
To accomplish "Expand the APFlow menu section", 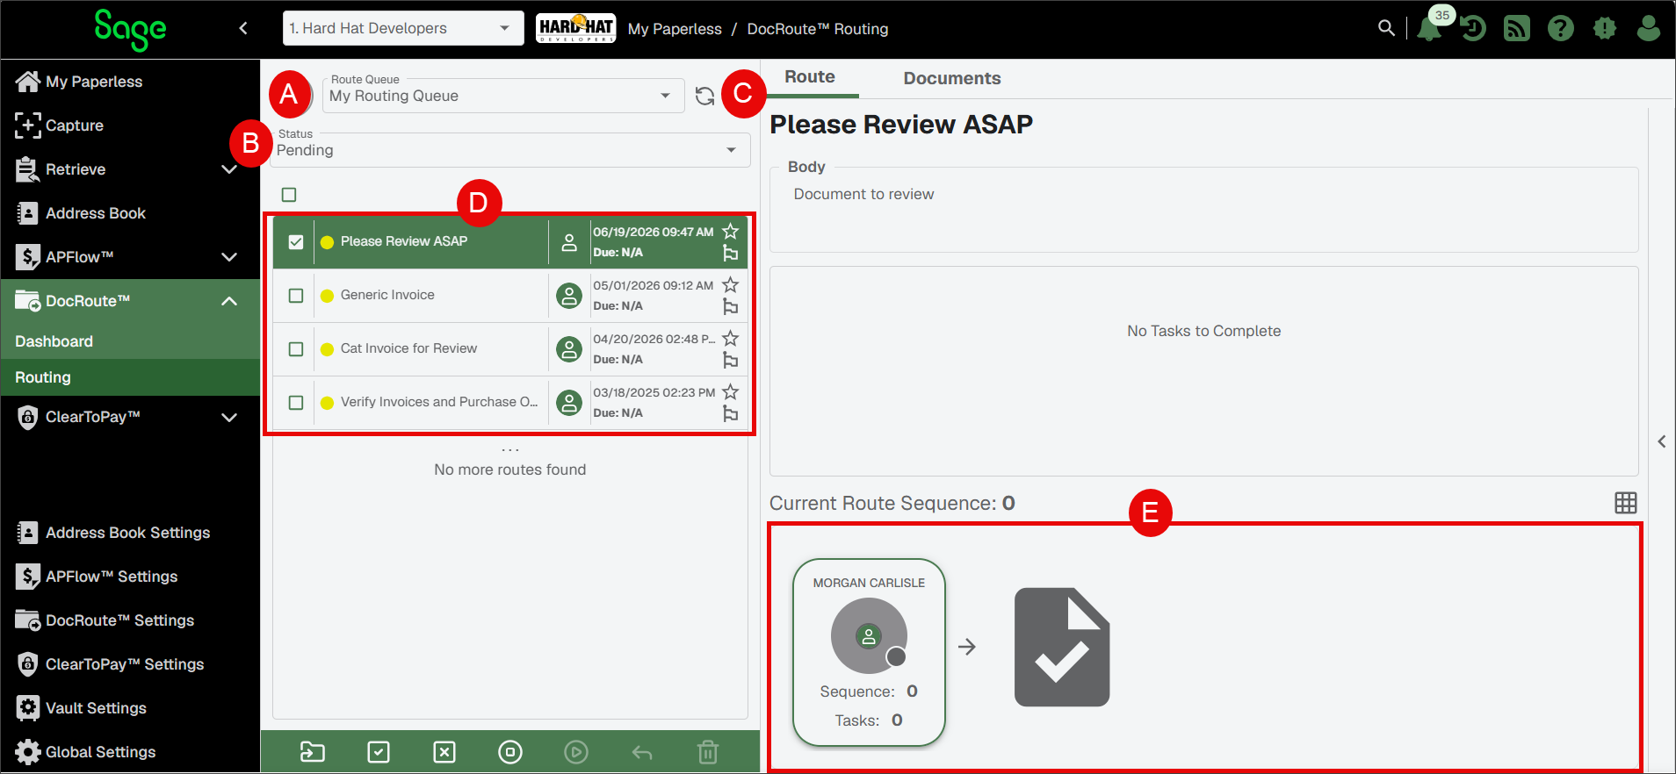I will 229,257.
